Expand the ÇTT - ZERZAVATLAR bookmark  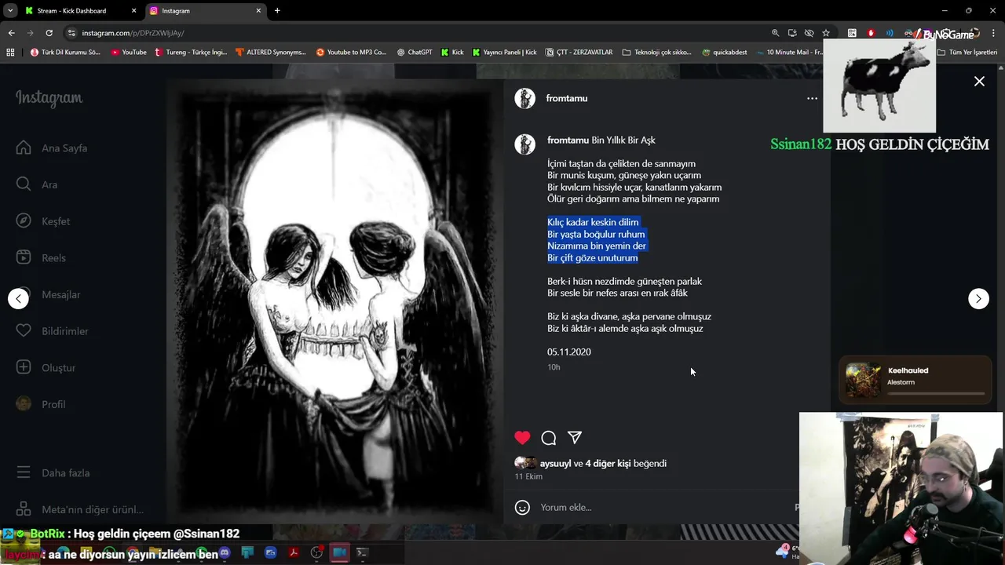[579, 53]
